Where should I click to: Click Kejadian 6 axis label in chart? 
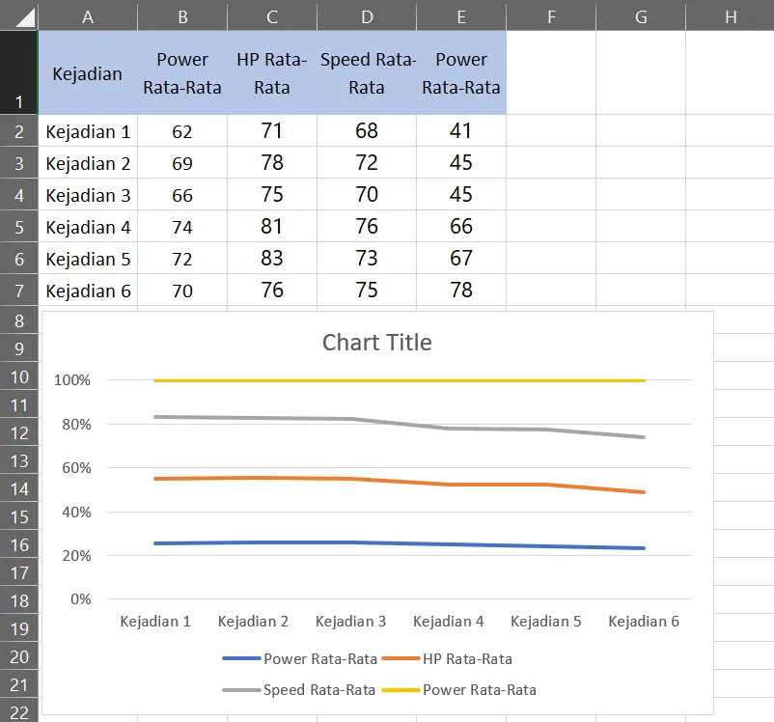pos(644,622)
